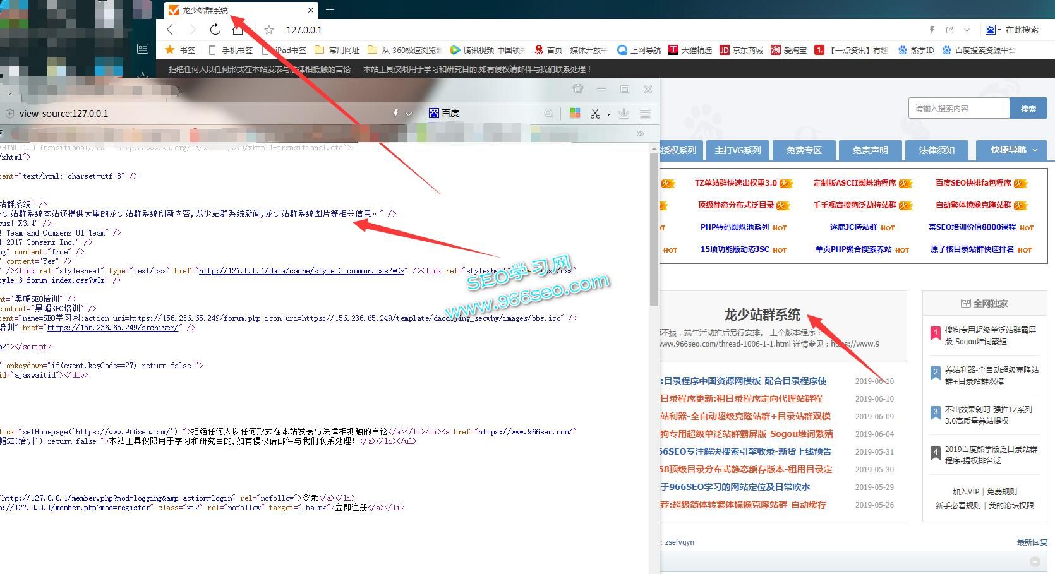Open the 爱淘宝 bookmark

[788, 50]
